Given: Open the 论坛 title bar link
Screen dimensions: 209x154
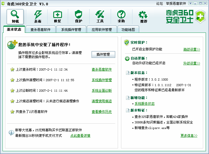Looking at the screenshot, I should [159, 4].
